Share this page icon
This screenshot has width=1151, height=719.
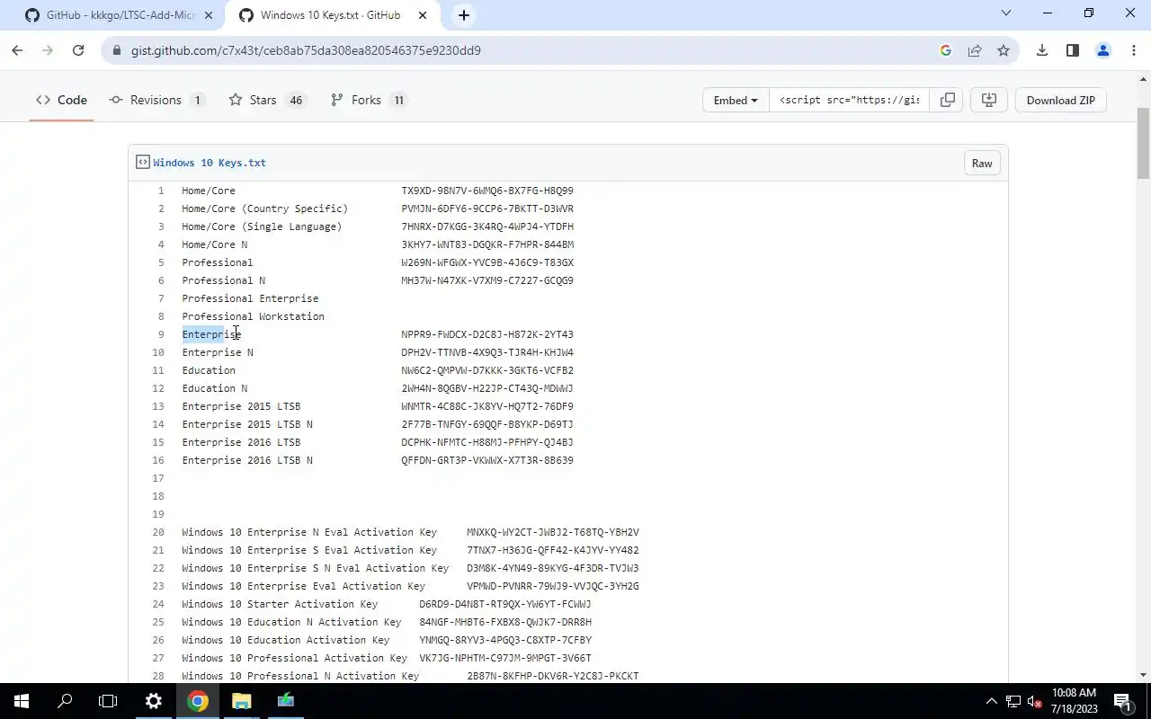975,50
